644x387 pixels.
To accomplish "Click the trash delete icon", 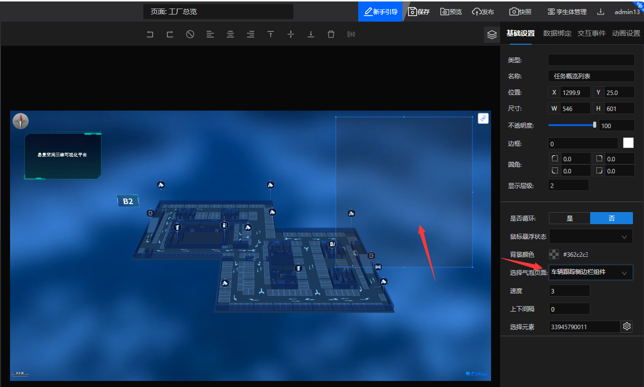I will tap(331, 34).
